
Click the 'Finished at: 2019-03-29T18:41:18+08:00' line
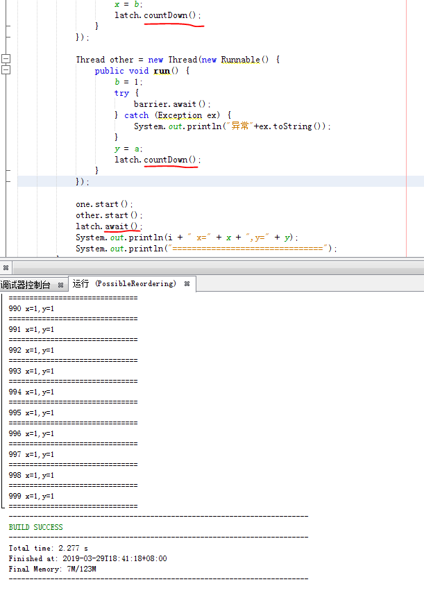click(x=87, y=558)
